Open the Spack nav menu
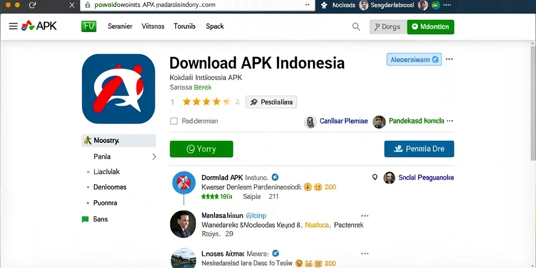536x268 pixels. point(215,26)
